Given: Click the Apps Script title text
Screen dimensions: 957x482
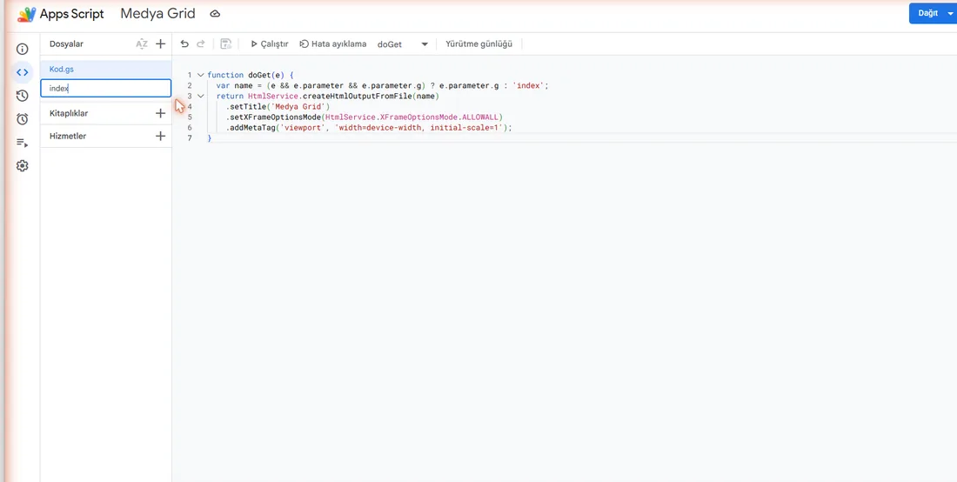Looking at the screenshot, I should [72, 14].
